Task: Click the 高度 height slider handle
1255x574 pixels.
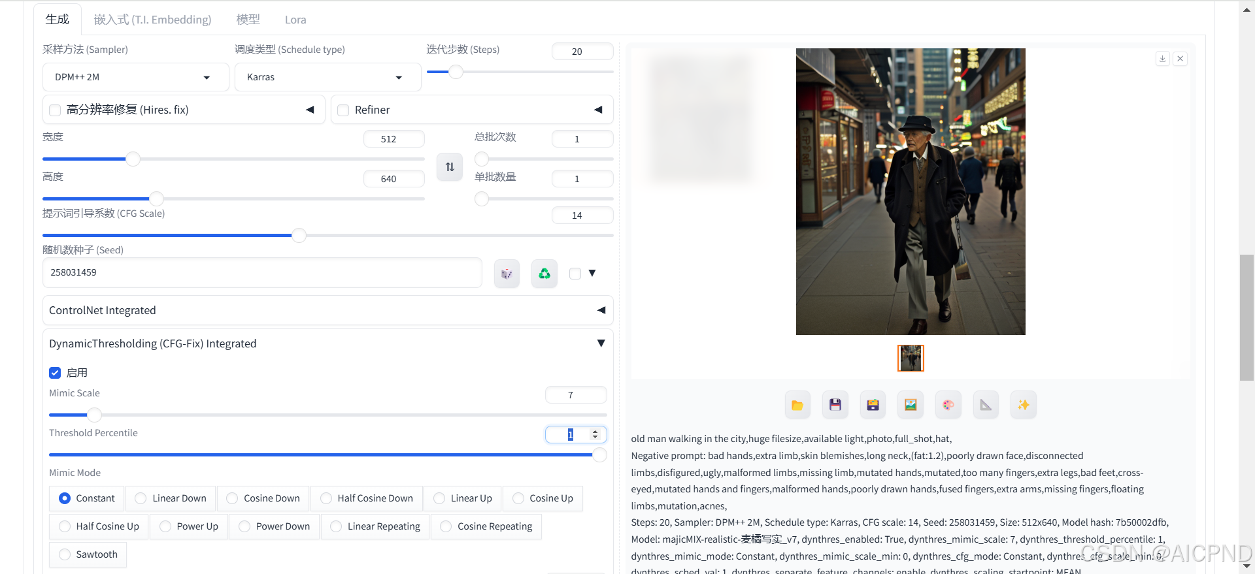Action: point(156,199)
